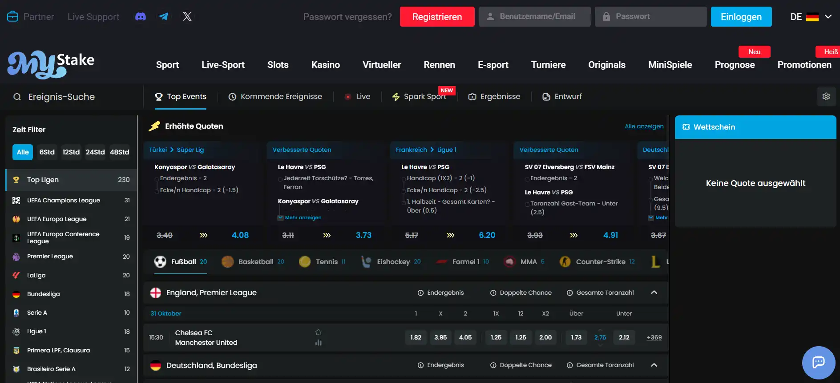
Task: Expand the Top Ligen list
Action: pyautogui.click(x=71, y=180)
